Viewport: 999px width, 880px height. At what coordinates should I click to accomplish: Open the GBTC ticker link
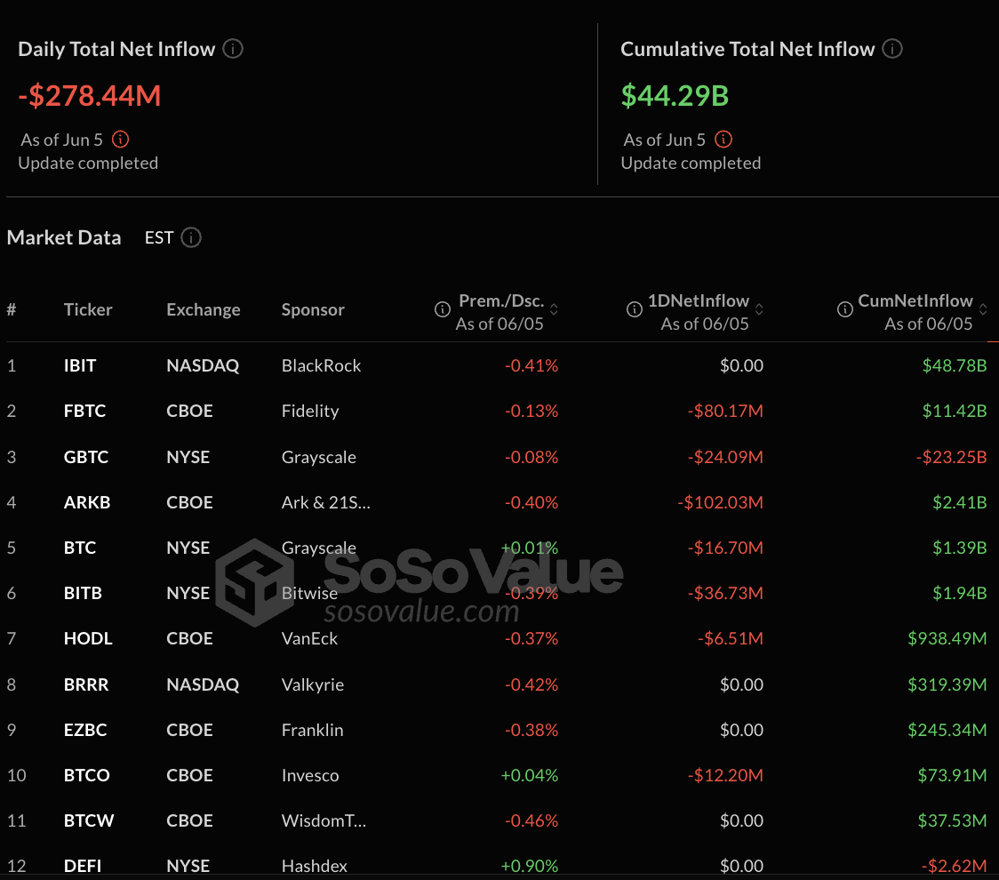(85, 457)
